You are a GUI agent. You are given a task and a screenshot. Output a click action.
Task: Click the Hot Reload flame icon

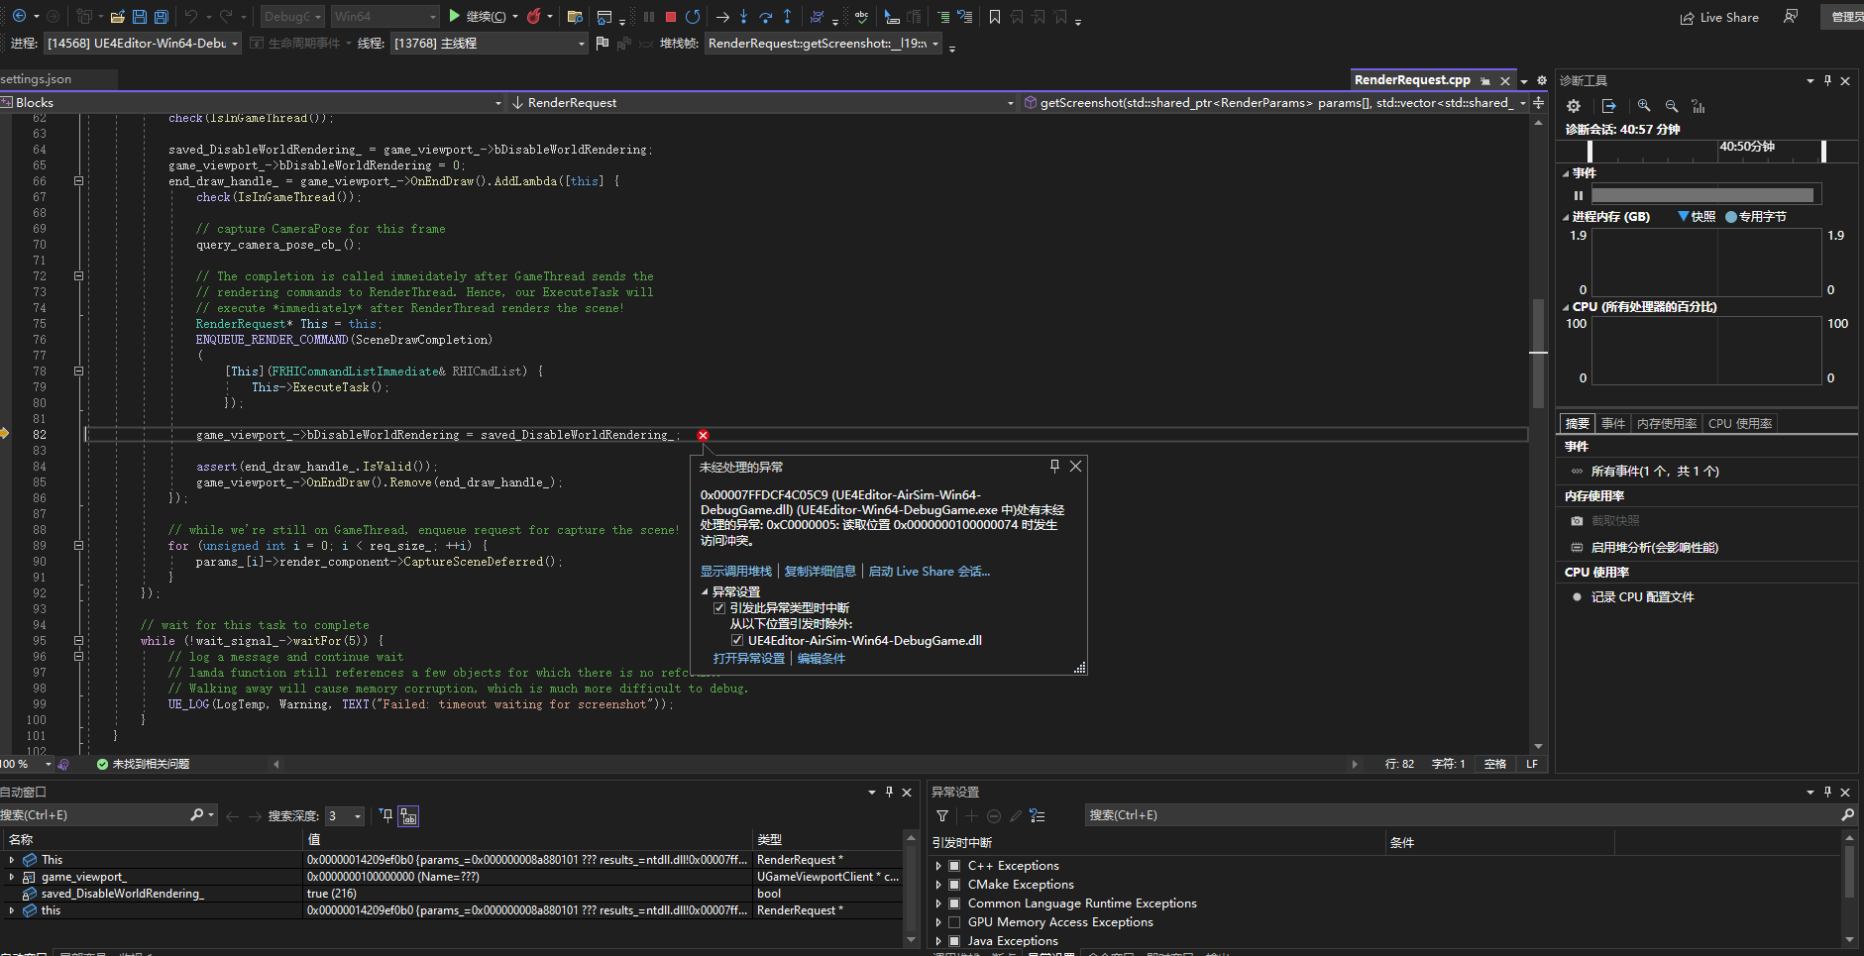coord(534,17)
